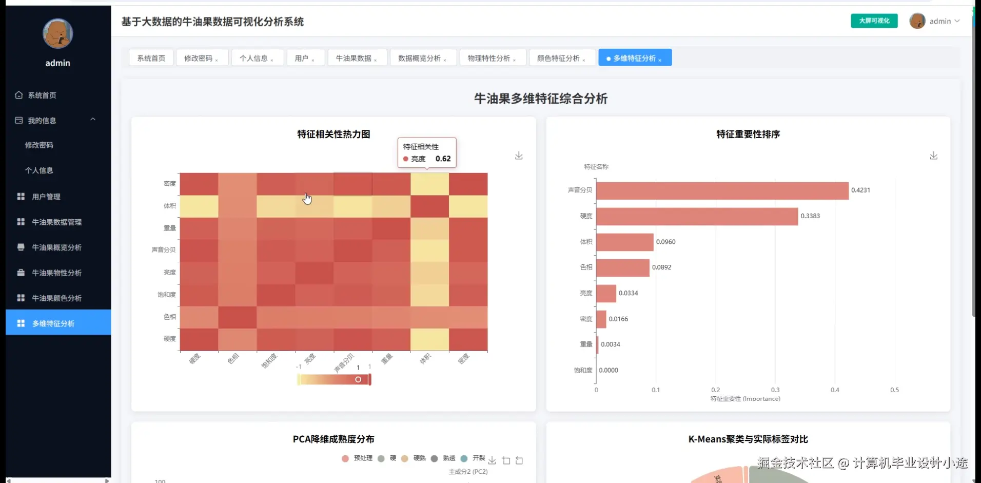Viewport: 981px width, 483px height.
Task: Open 修改密码 in sidebar submenu
Action: pyautogui.click(x=39, y=145)
